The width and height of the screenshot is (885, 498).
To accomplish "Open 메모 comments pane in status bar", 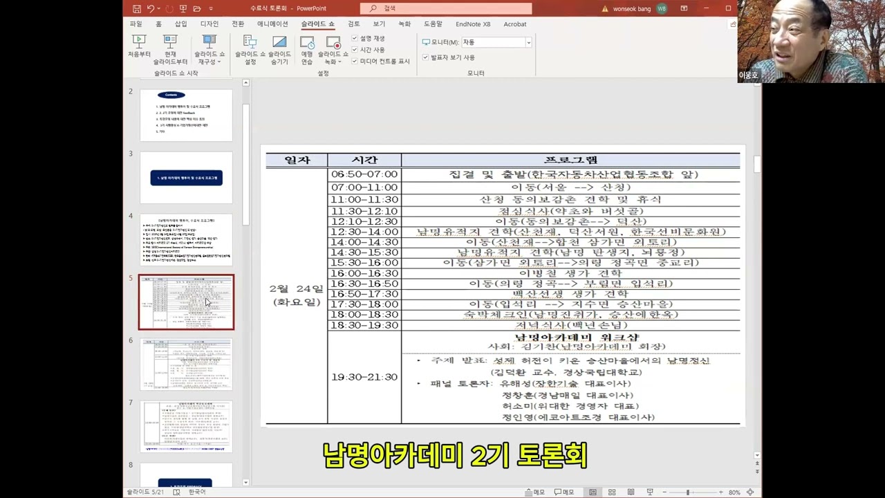I will 564,492.
